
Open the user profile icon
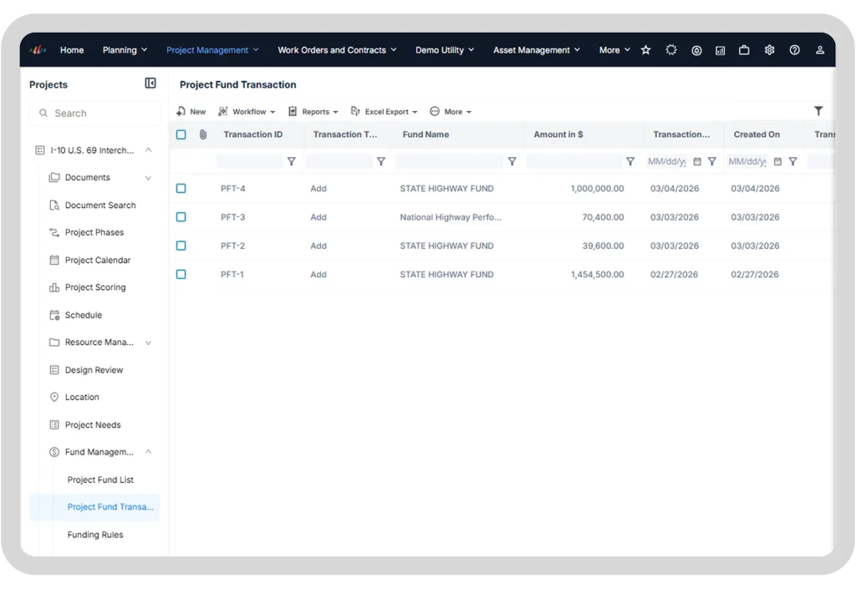click(x=820, y=50)
